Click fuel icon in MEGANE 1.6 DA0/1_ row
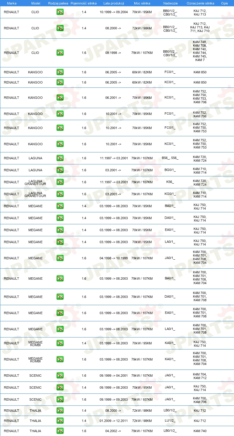This screenshot has width=234, height=436. 60,297
